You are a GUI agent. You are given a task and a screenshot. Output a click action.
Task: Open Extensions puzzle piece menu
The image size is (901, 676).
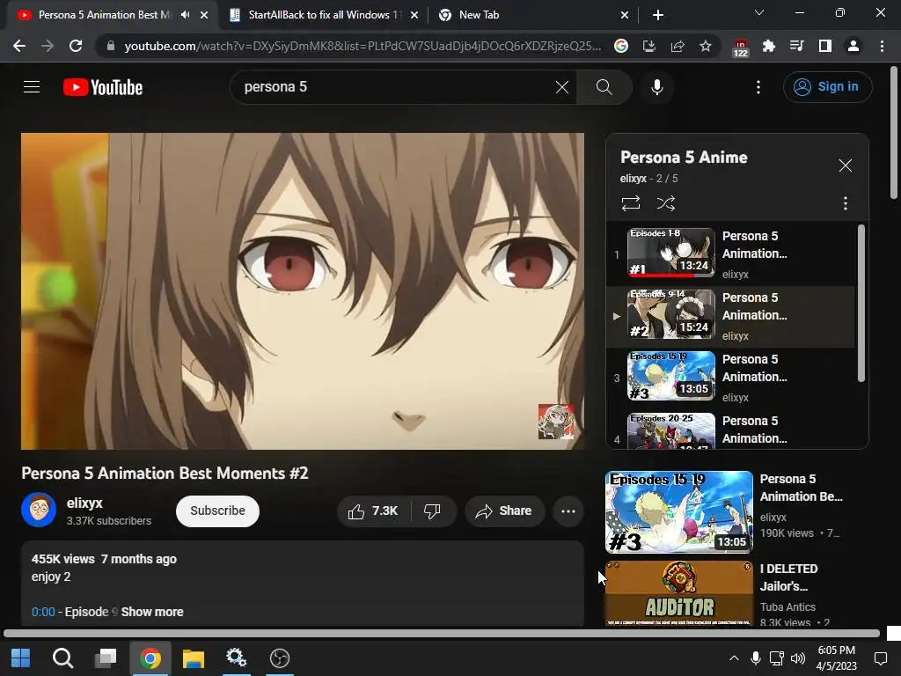(x=768, y=46)
